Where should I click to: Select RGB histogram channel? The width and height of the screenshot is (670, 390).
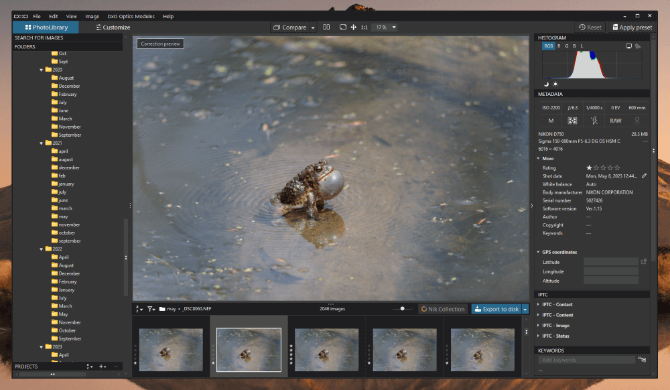pyautogui.click(x=548, y=46)
